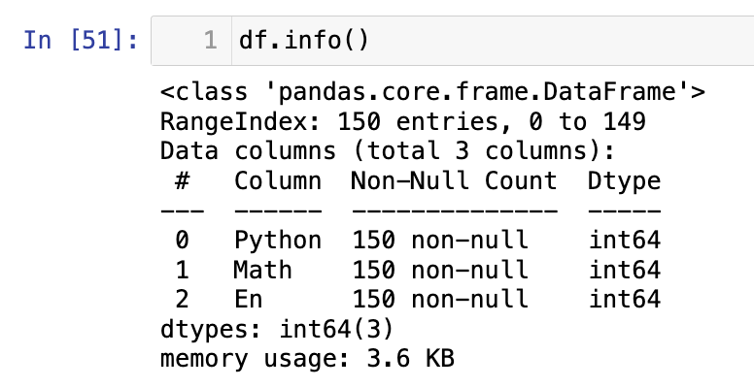Click the int64 dtype in the En row
The width and height of the screenshot is (754, 388).
pos(625,298)
